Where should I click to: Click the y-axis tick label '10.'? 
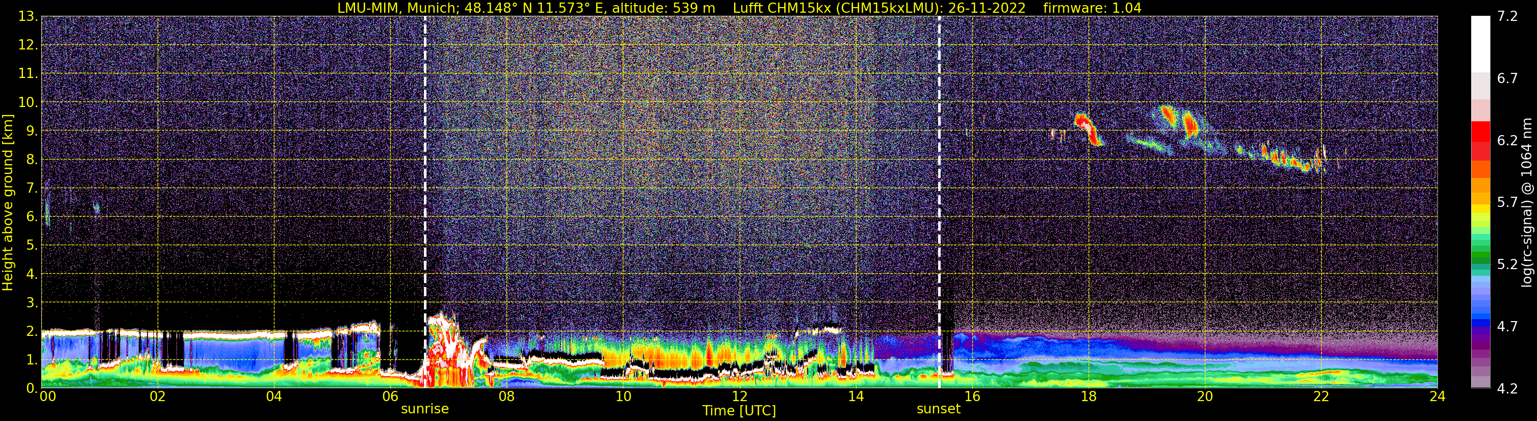tap(28, 102)
